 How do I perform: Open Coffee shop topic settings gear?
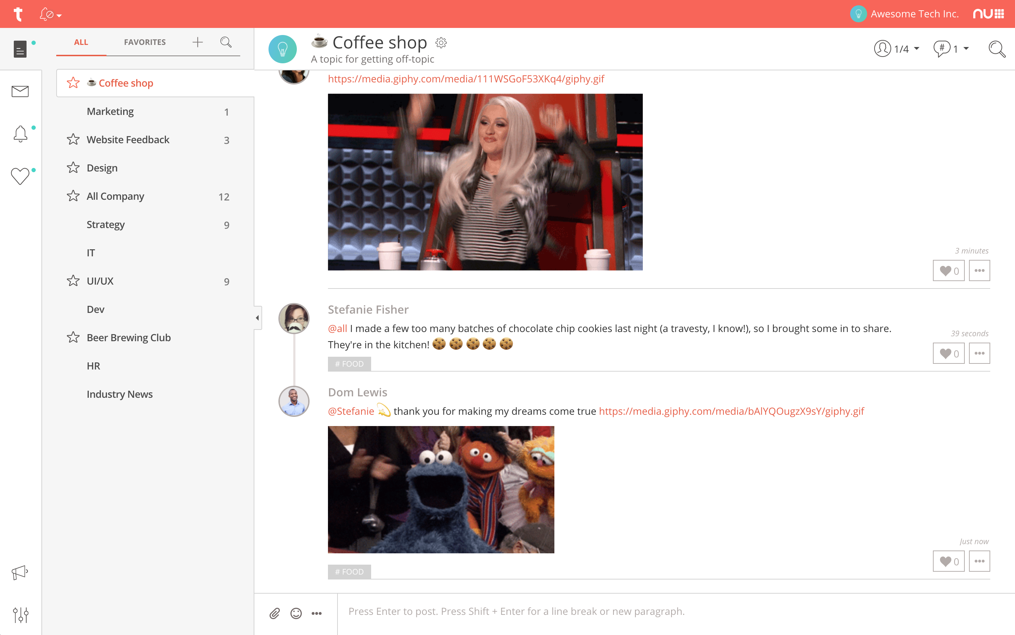click(x=441, y=43)
